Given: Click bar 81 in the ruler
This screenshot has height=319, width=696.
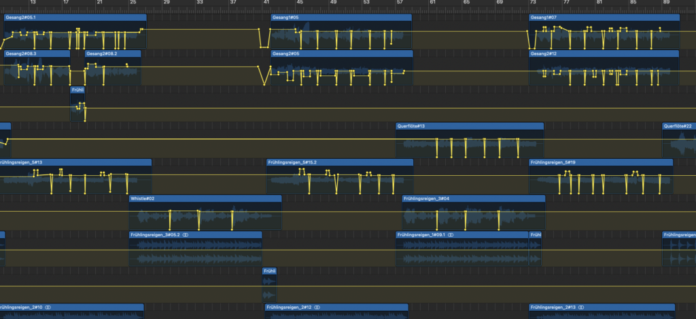Looking at the screenshot, I should [600, 2].
